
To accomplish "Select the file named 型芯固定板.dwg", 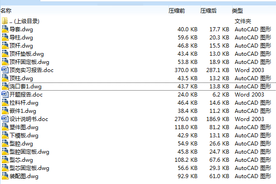I will point(29,168).
